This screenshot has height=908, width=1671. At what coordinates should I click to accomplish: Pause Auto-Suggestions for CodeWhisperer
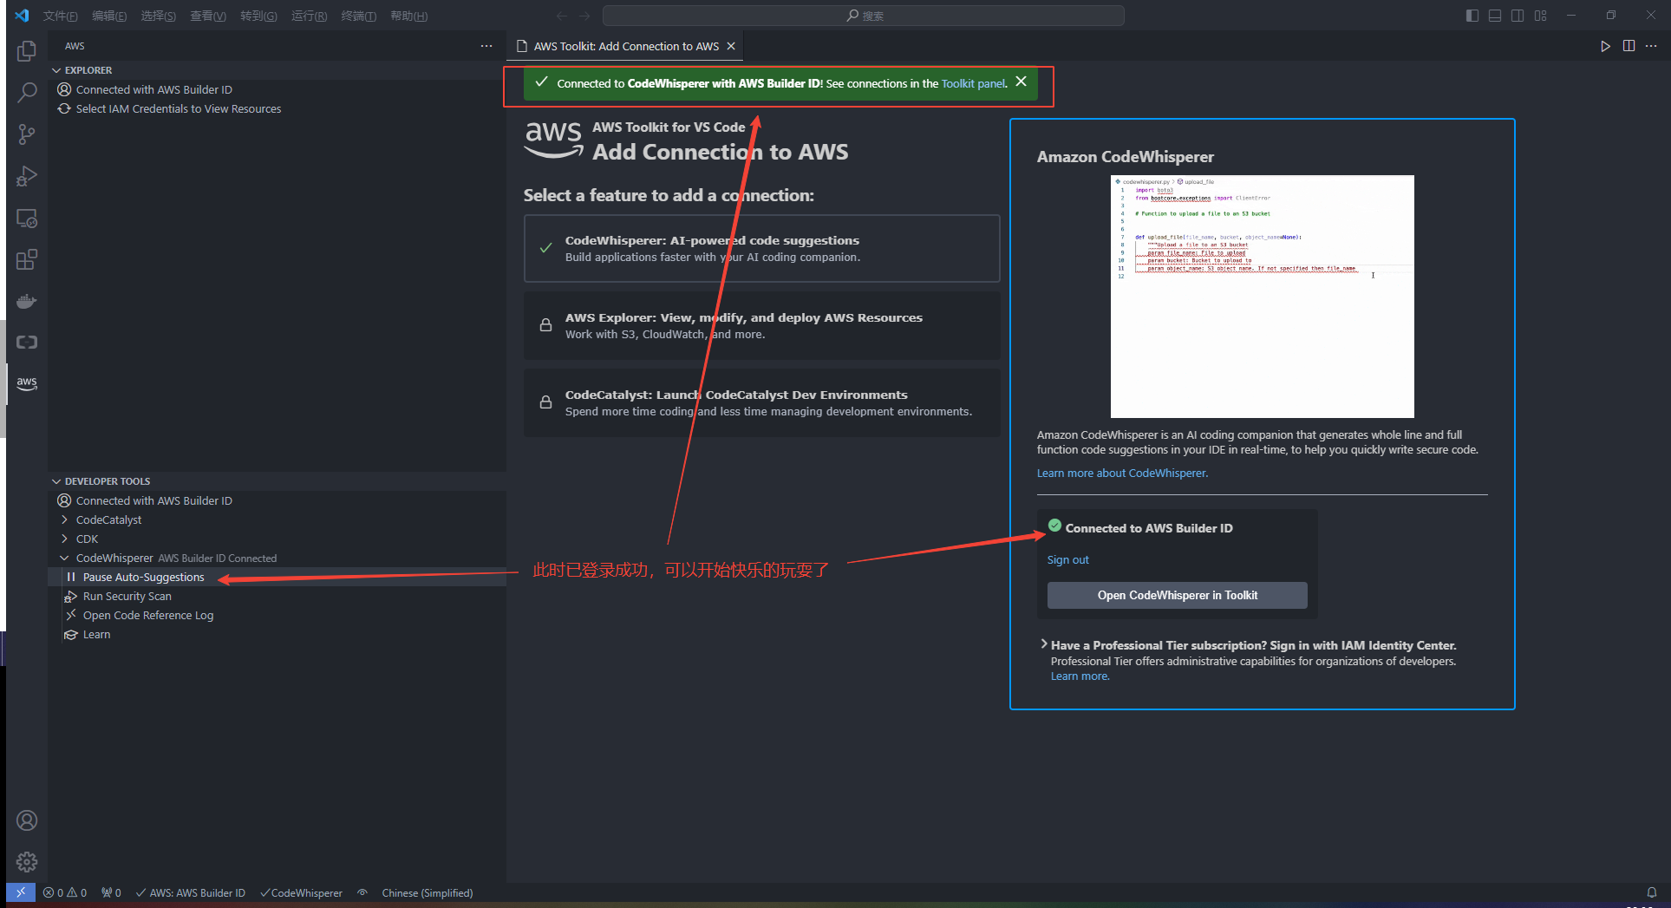click(143, 578)
